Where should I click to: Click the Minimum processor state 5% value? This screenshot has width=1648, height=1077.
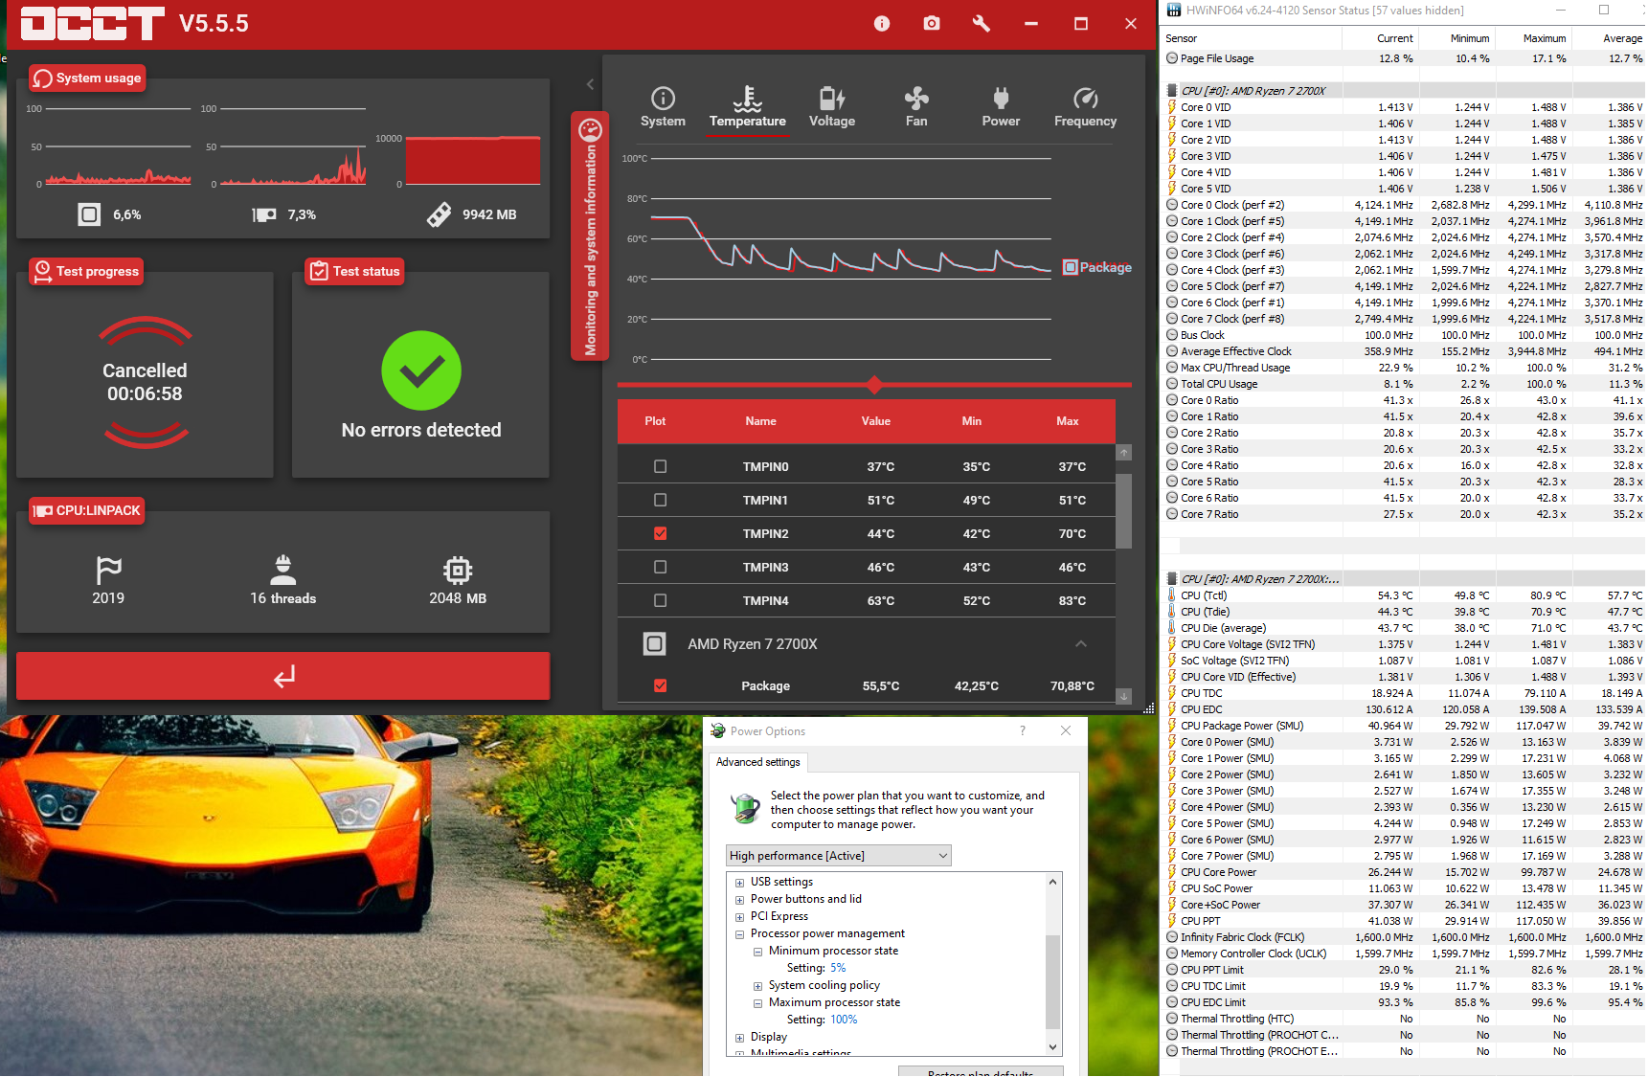tap(838, 969)
